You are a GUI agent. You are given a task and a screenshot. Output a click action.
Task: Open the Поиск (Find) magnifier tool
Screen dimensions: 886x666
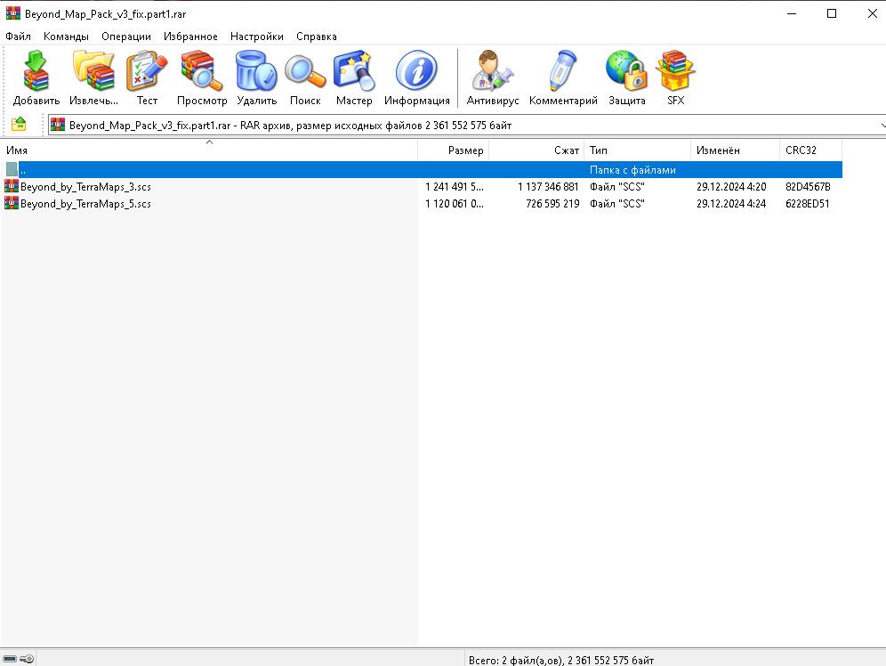click(x=305, y=77)
